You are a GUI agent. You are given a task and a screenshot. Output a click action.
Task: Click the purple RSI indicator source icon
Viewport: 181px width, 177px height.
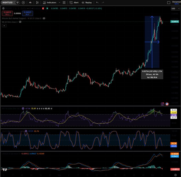coord(23,108)
